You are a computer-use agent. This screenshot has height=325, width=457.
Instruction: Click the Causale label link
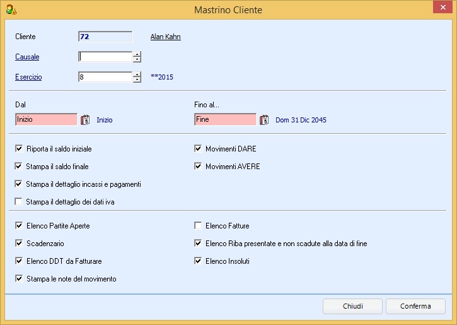click(27, 57)
